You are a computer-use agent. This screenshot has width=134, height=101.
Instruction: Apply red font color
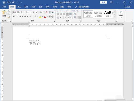tap(45, 17)
